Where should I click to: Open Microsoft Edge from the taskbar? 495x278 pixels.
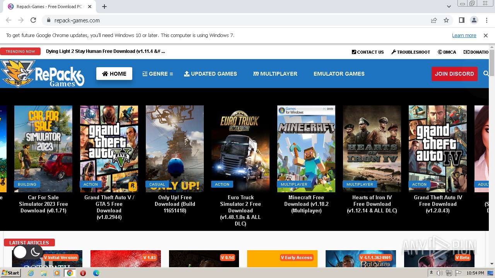click(96, 273)
